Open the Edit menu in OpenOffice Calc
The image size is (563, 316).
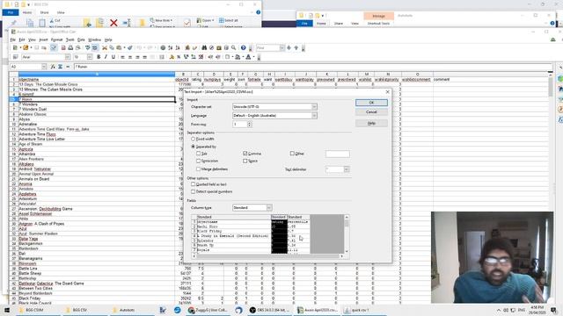(22, 39)
